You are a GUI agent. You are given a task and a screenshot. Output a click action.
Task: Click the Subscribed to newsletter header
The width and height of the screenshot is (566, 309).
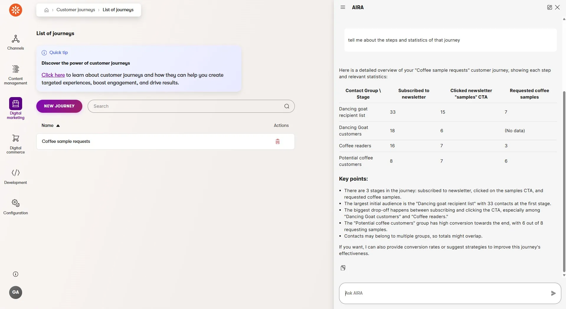coord(414,94)
